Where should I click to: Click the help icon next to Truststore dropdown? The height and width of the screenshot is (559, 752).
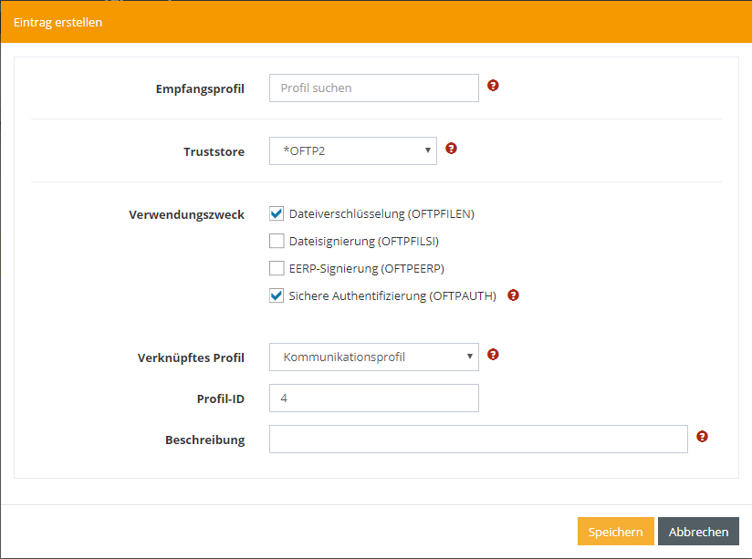451,149
